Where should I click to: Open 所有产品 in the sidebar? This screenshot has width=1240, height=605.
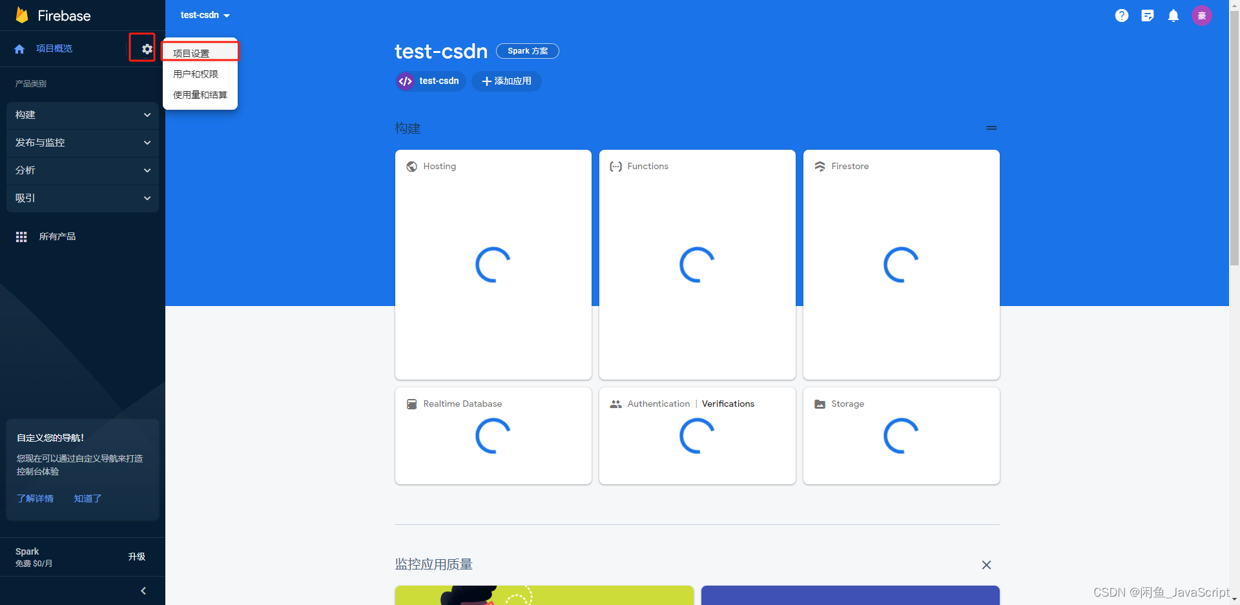click(x=57, y=237)
